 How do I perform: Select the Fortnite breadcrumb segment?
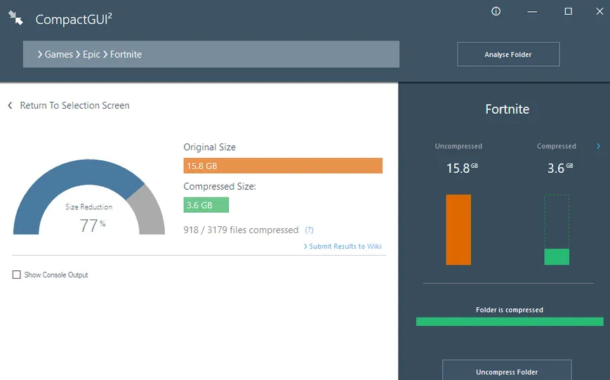click(126, 55)
